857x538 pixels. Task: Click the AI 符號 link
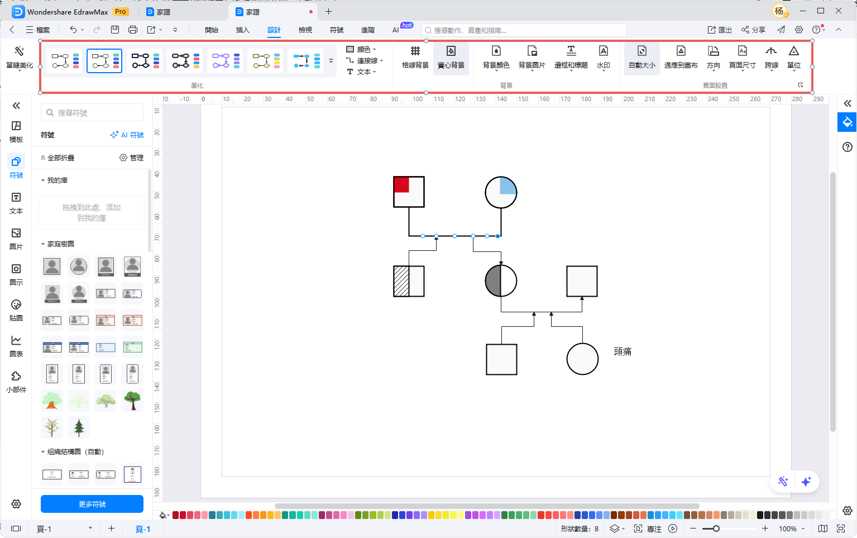[127, 135]
